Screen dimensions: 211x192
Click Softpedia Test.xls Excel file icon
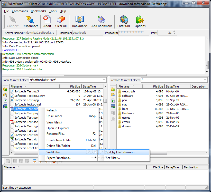pyautogui.click(x=12, y=139)
